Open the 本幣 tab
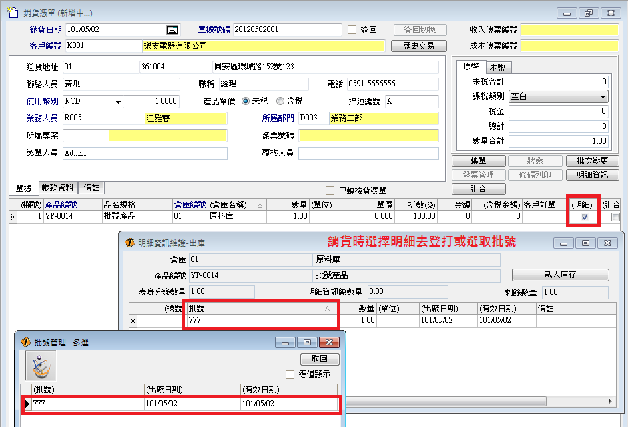This screenshot has width=628, height=427. [497, 67]
